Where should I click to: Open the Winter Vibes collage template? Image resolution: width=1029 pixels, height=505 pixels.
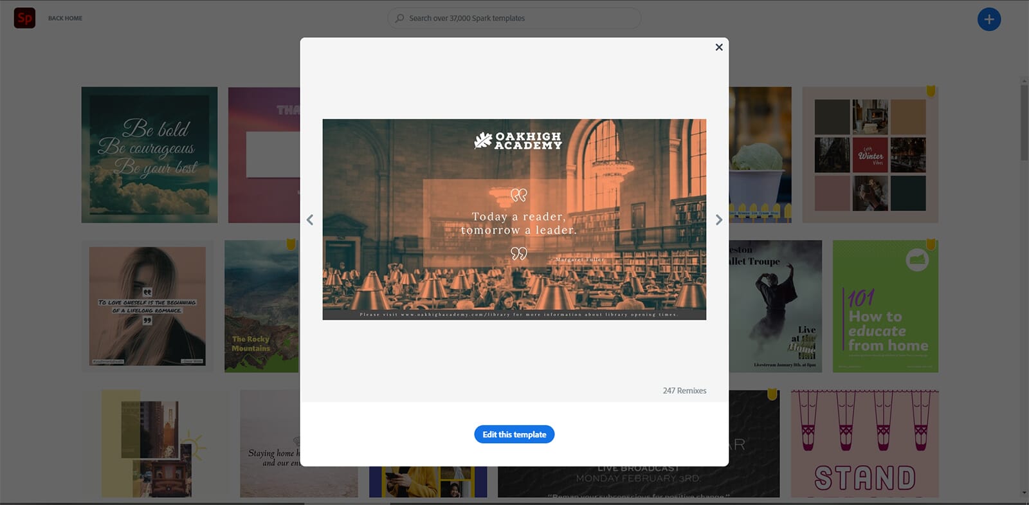point(870,155)
